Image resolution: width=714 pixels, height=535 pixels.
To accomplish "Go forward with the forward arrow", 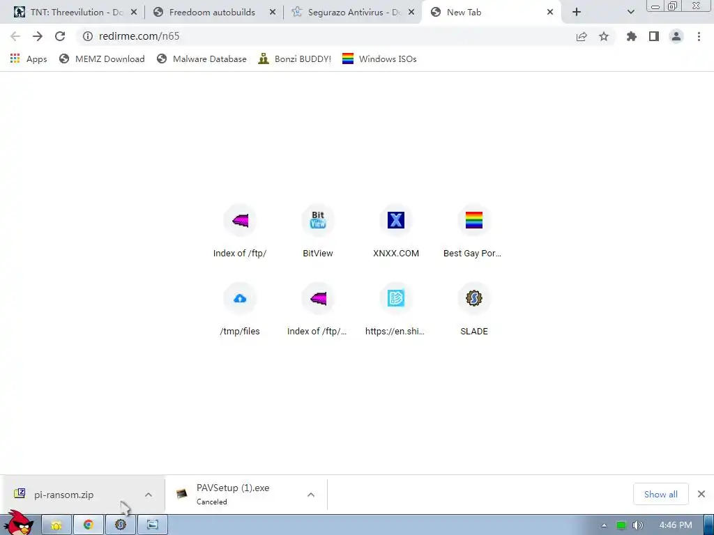I will [38, 36].
